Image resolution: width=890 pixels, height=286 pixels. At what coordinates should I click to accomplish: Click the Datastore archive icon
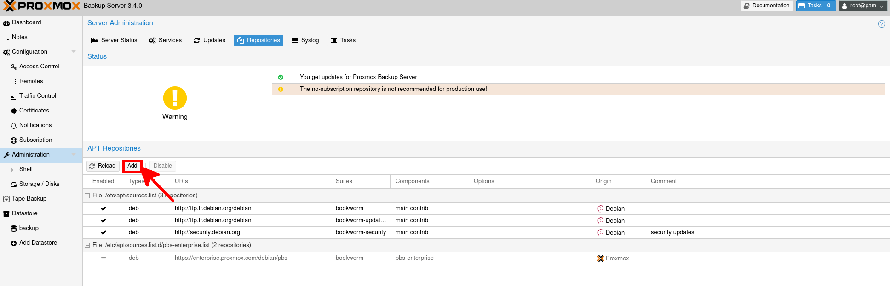(6, 213)
